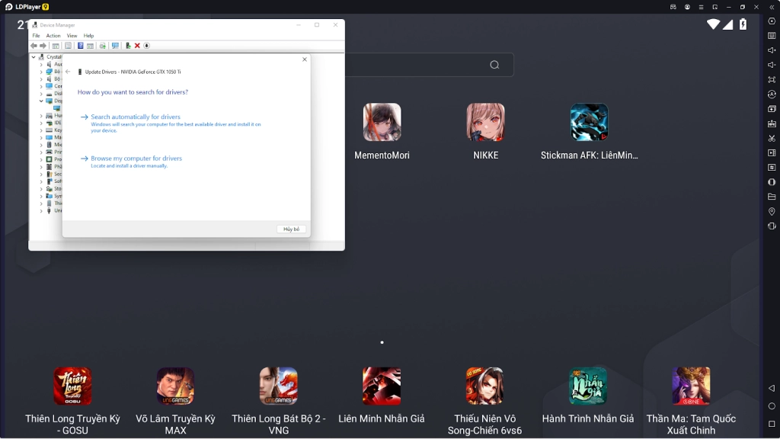The width and height of the screenshot is (780, 439).
Task: Take a screenshot with the scissors icon
Action: [x=772, y=139]
